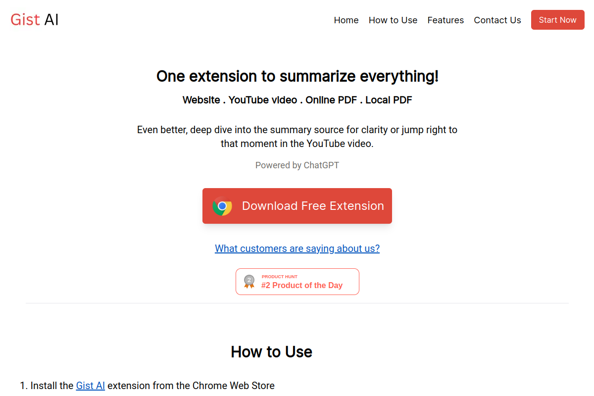Click the red Start Now button
Image resolution: width=594 pixels, height=396 pixels.
coord(557,20)
